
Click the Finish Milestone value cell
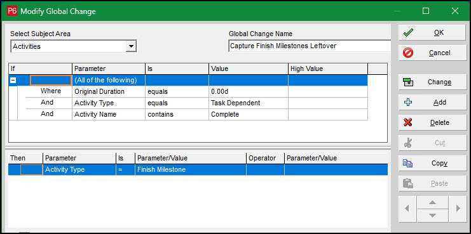tap(191, 169)
